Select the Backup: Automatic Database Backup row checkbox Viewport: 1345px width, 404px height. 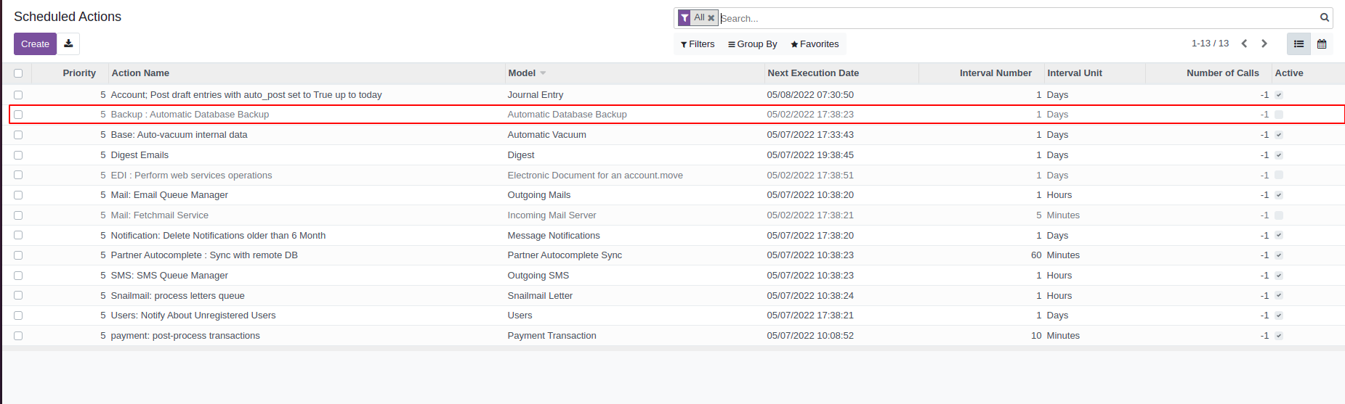click(x=18, y=115)
